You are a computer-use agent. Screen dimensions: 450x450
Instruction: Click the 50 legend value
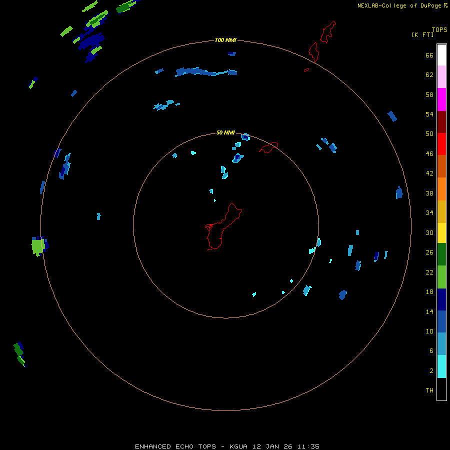(x=429, y=134)
